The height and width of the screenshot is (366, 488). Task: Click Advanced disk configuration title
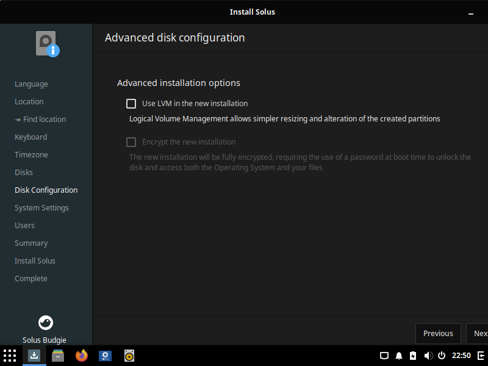175,38
